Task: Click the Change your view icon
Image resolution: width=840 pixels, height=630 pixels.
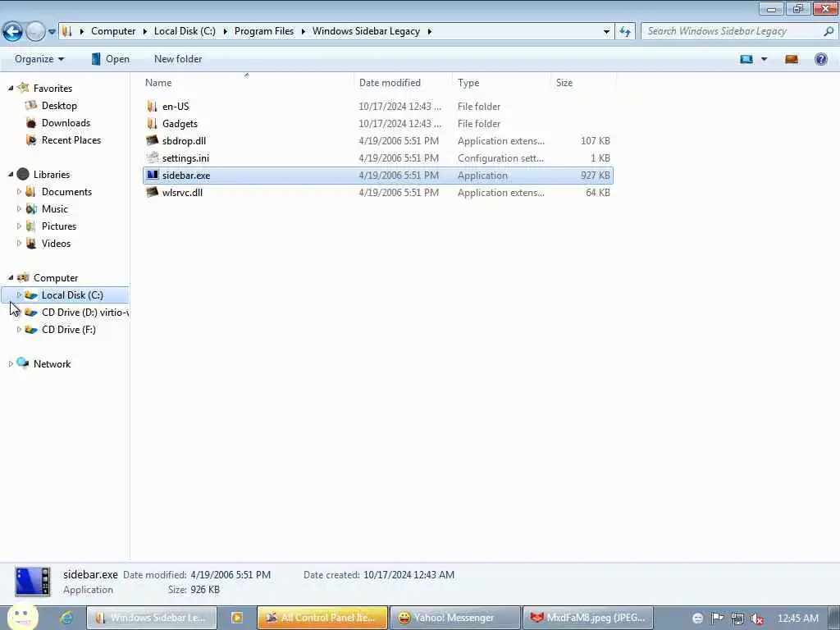Action: [746, 59]
